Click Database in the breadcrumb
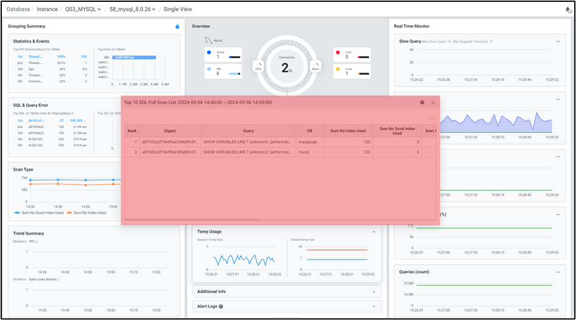Screen dimensions: 576x320 coord(18,10)
